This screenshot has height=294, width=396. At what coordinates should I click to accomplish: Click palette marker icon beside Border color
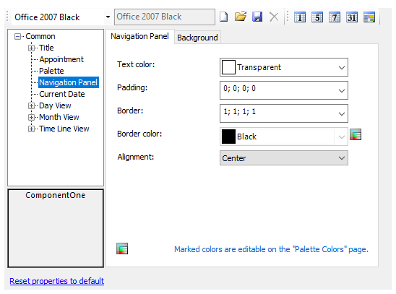tap(356, 134)
